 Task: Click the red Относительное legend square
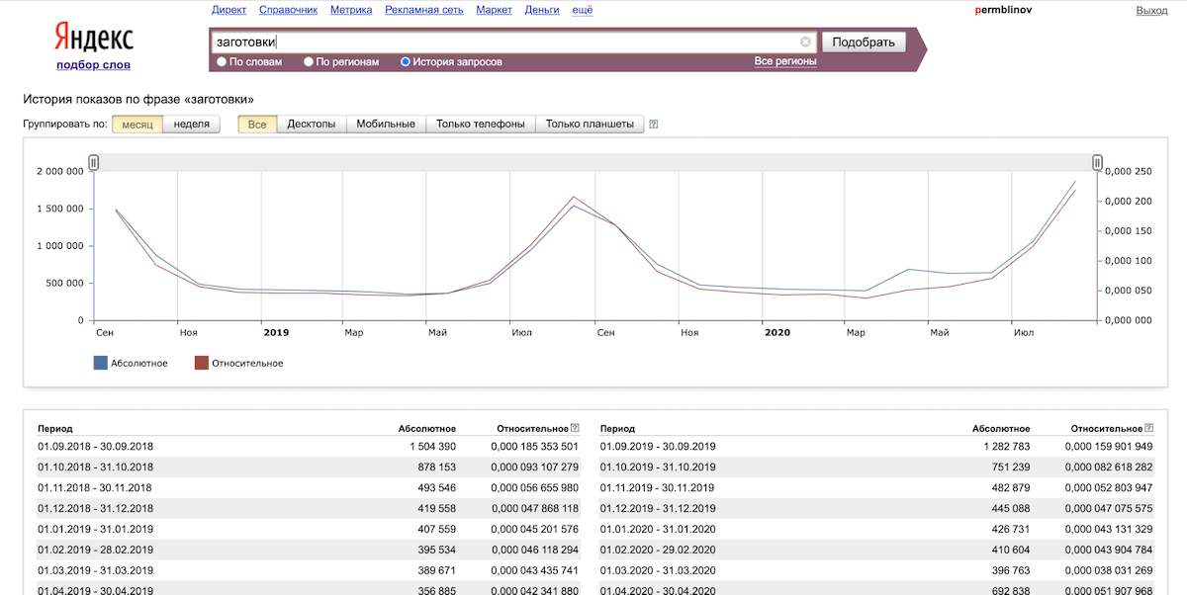point(201,363)
